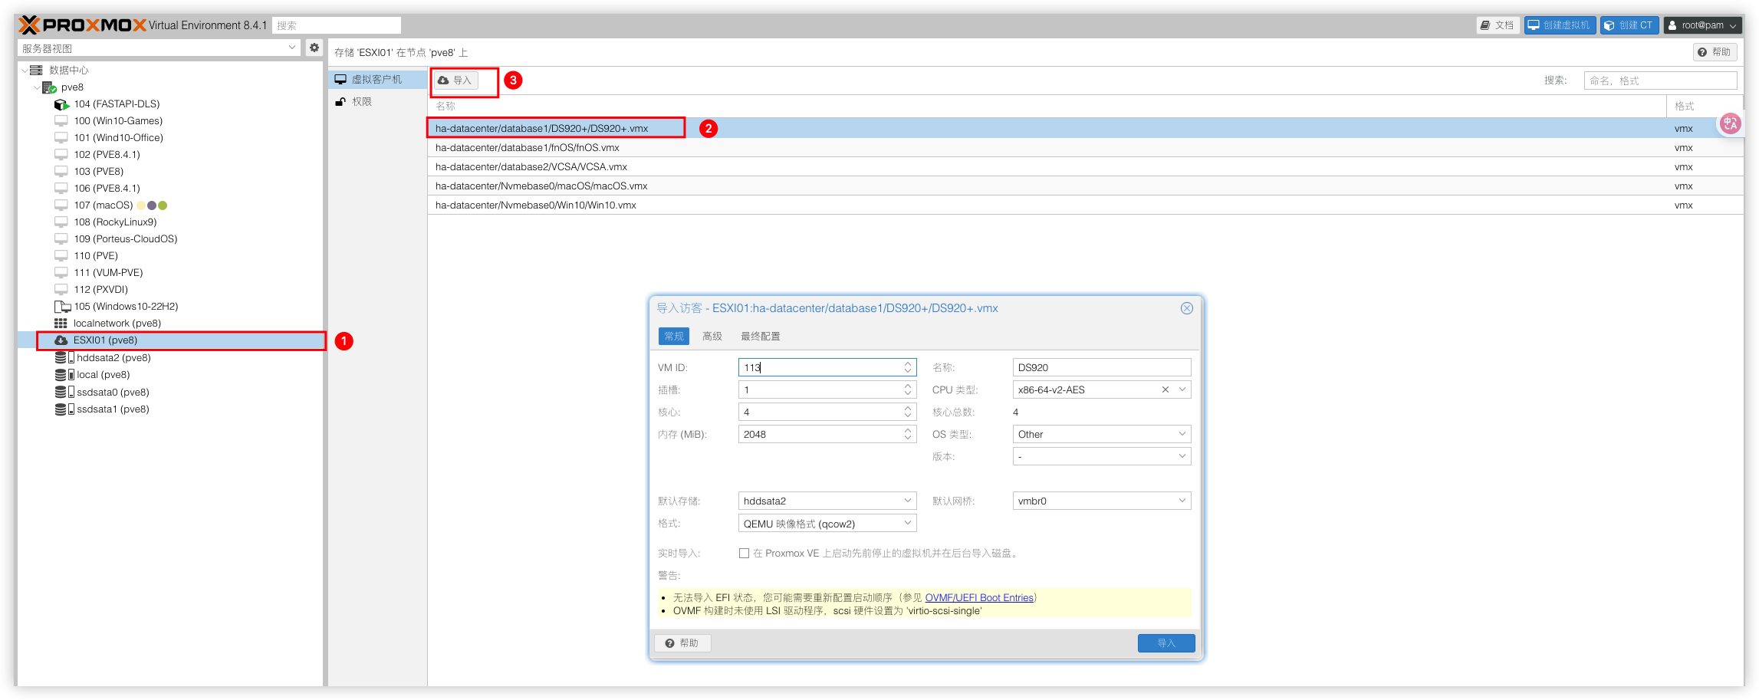This screenshot has width=1759, height=700.
Task: Open the OVMF/UEFI Boot Entries link
Action: pos(979,597)
